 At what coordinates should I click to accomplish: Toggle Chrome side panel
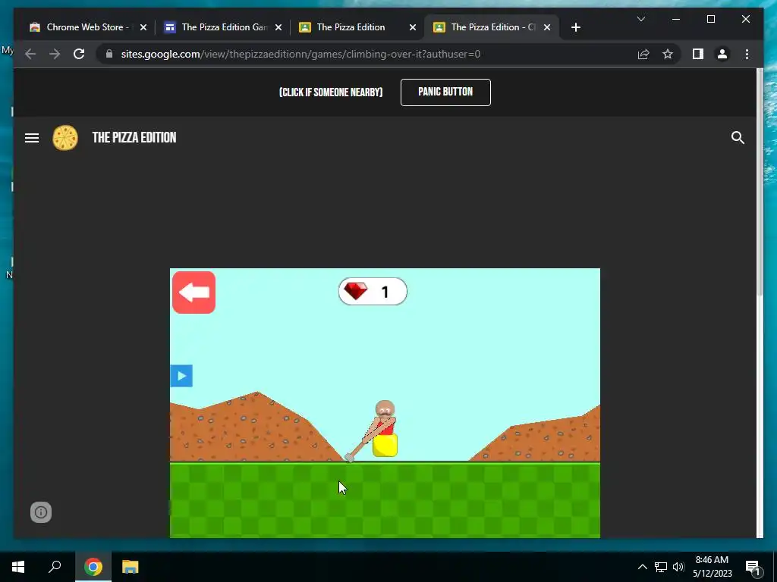(x=698, y=54)
